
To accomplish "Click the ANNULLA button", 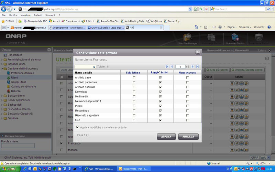I will pos(188,137).
